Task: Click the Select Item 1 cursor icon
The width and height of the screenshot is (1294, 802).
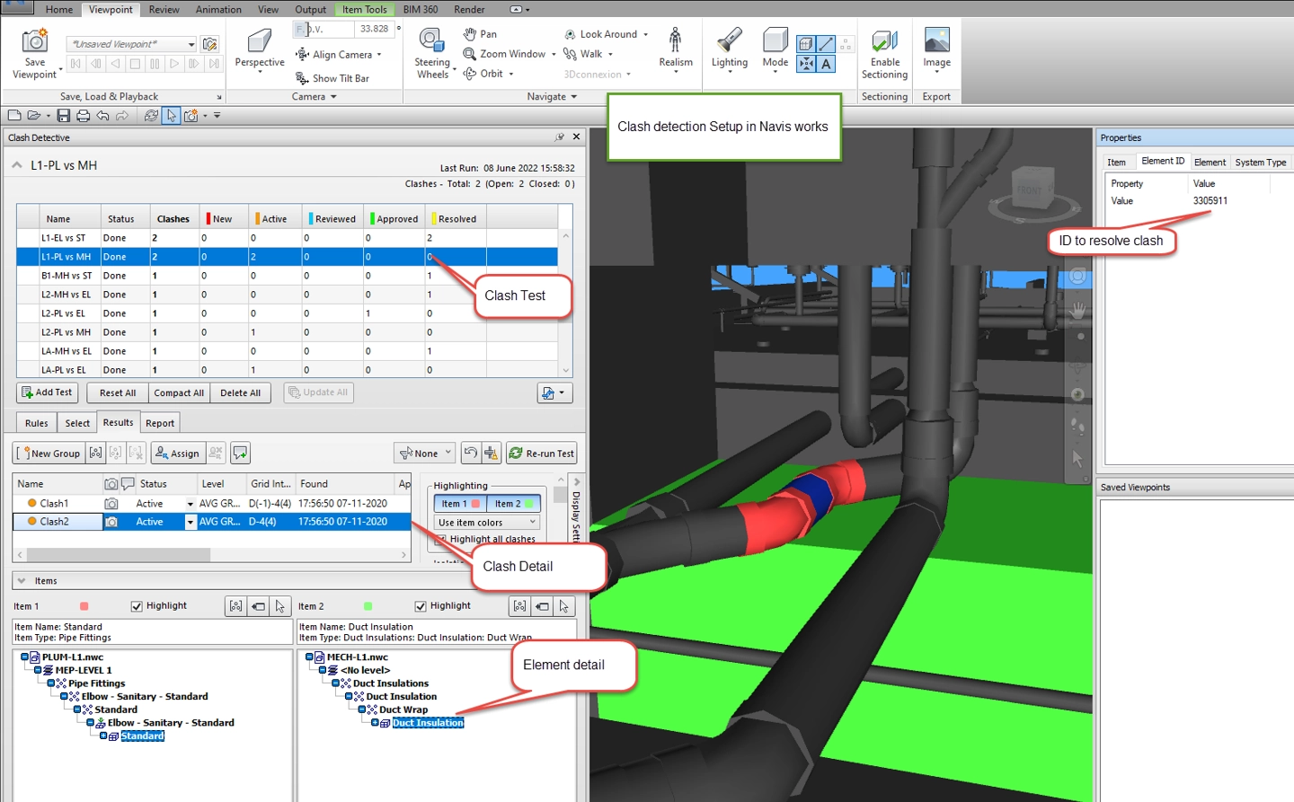Action: tap(279, 606)
